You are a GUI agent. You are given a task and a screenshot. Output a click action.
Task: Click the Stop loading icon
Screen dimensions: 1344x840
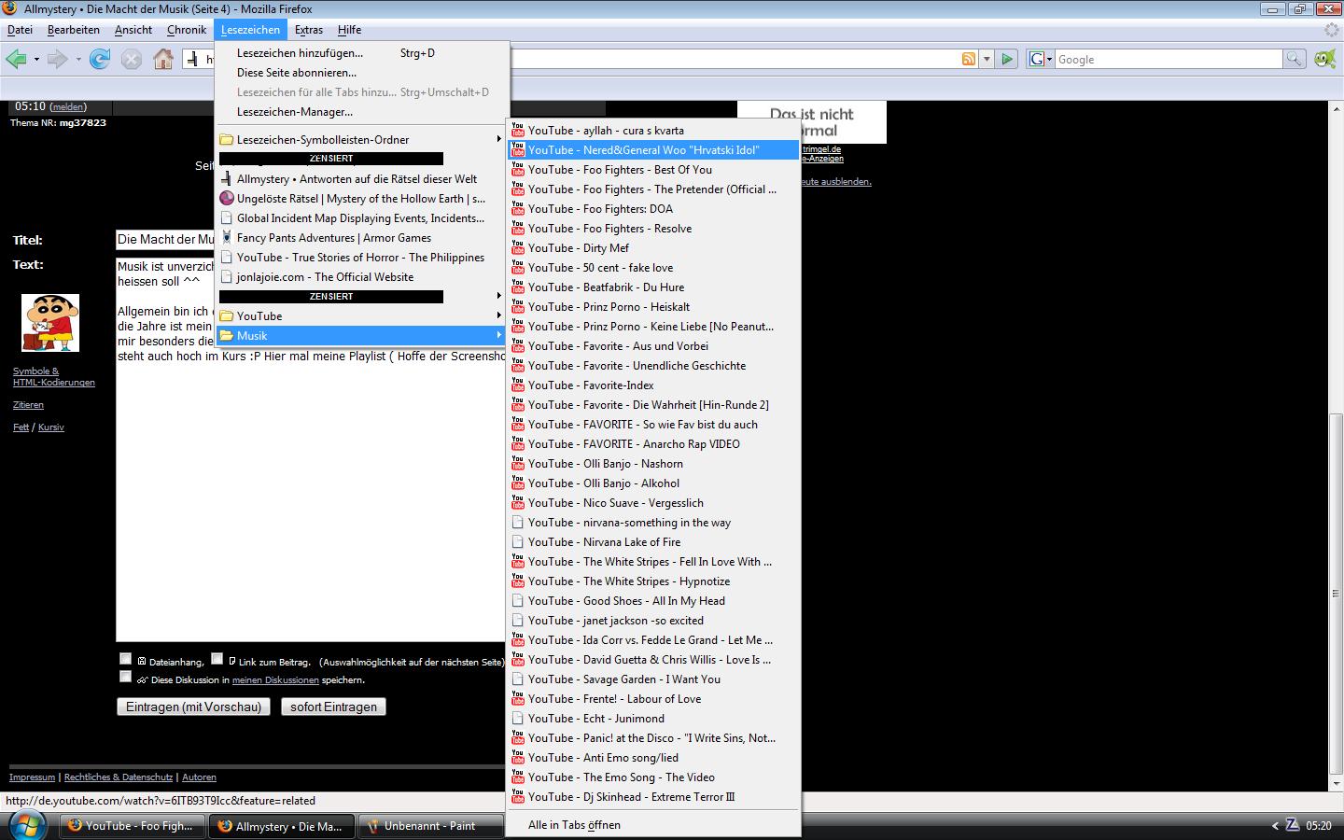(x=132, y=59)
